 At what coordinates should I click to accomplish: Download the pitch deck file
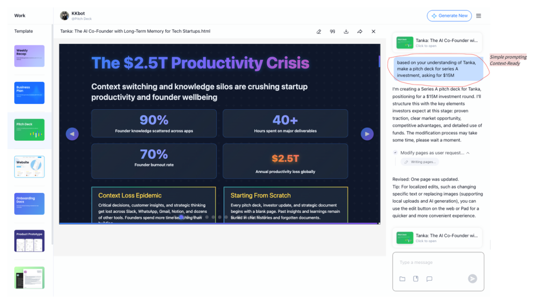(x=346, y=31)
